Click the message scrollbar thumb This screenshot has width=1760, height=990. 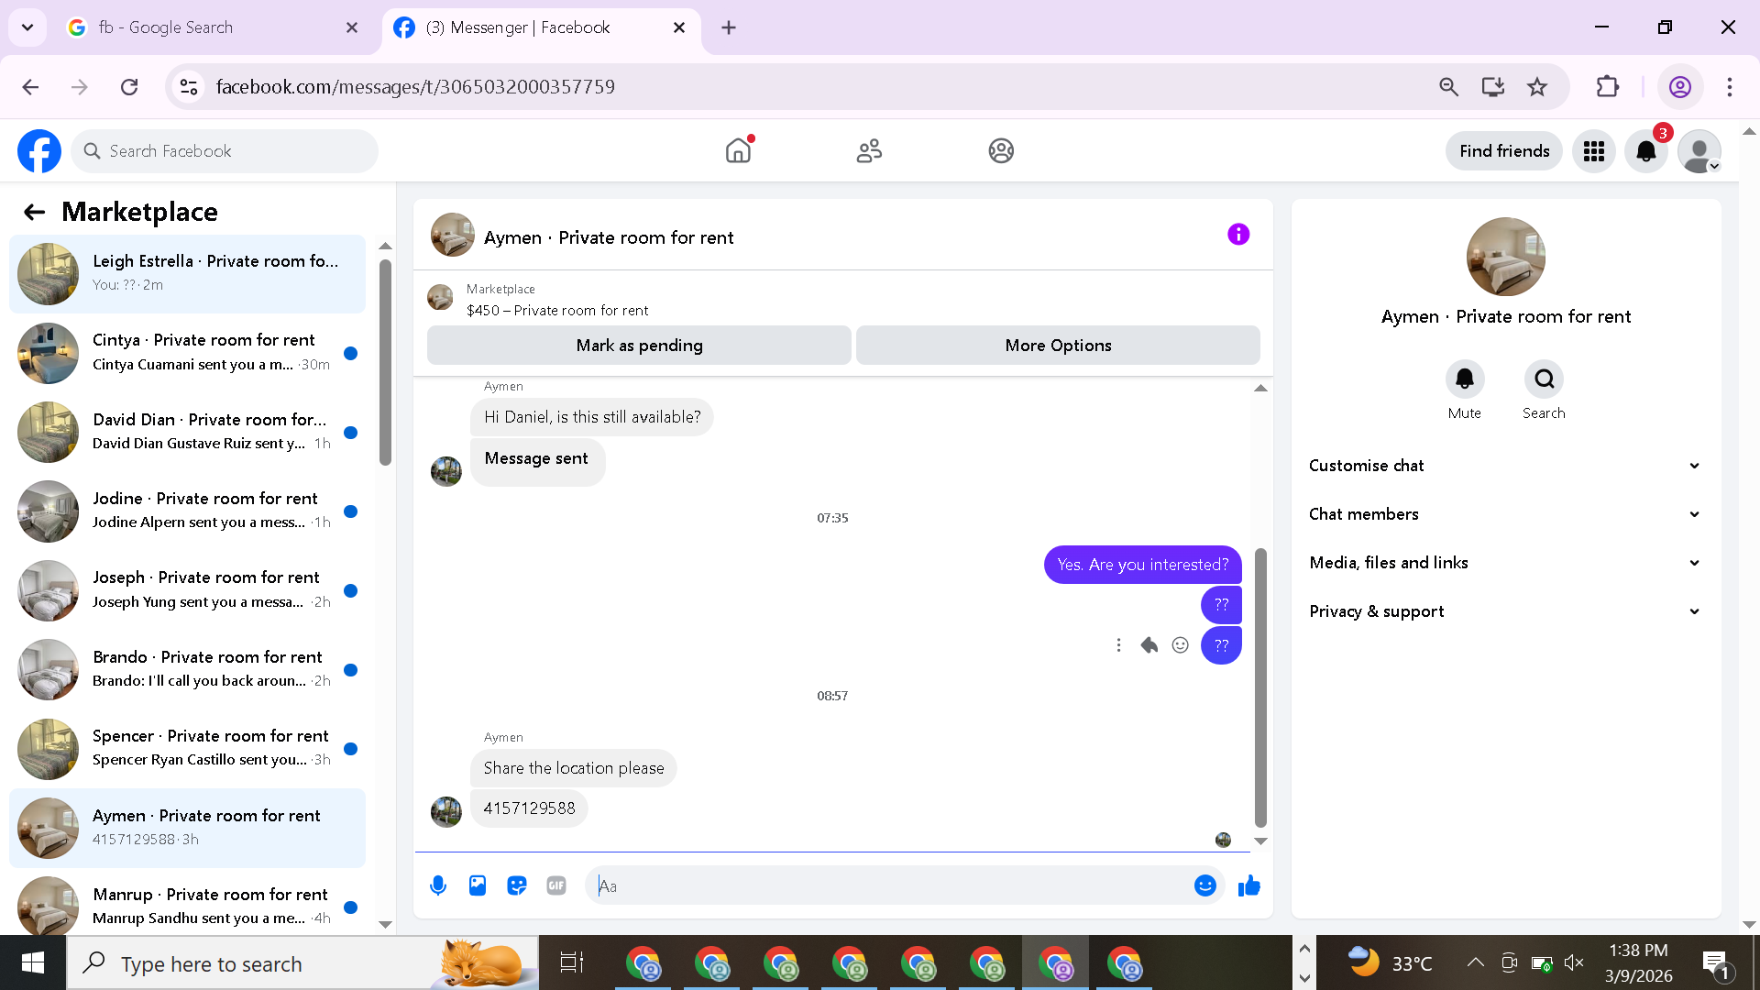pyautogui.click(x=1260, y=687)
